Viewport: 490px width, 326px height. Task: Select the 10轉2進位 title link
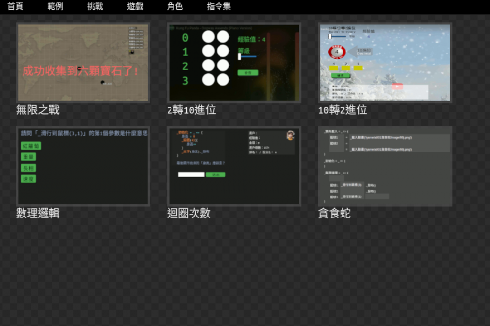click(343, 110)
